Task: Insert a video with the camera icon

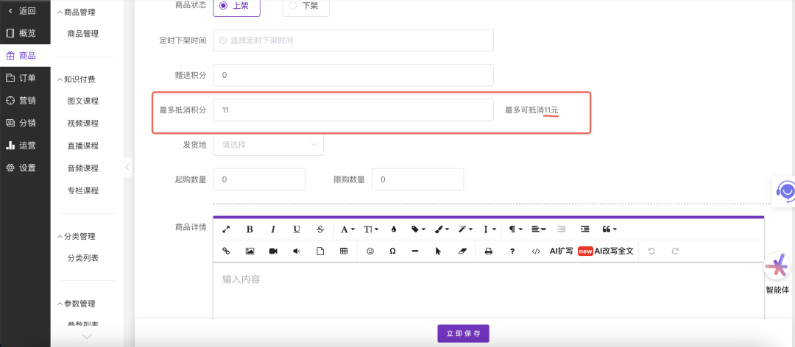Action: pyautogui.click(x=273, y=251)
